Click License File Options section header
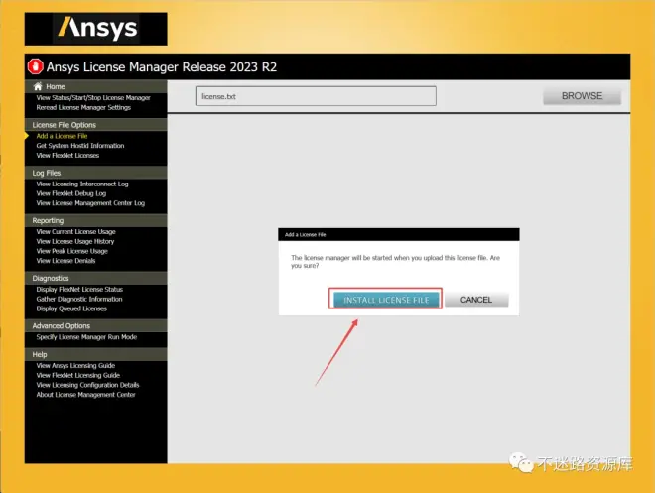The width and height of the screenshot is (655, 493). coord(95,125)
